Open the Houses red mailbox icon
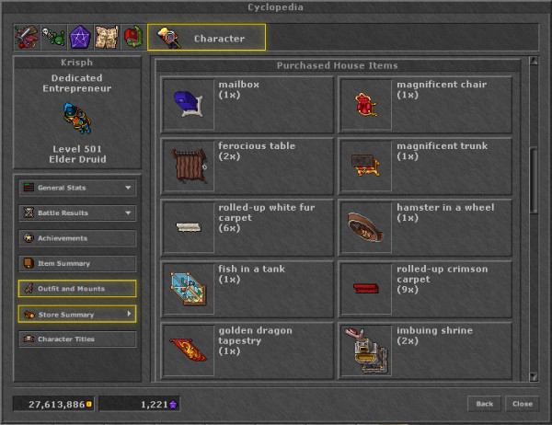The width and height of the screenshot is (552, 425). [x=133, y=37]
